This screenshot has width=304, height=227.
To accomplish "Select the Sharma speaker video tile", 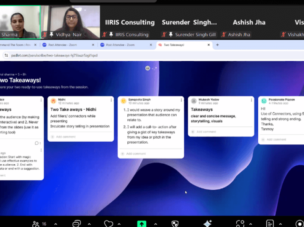I will coord(20,22).
